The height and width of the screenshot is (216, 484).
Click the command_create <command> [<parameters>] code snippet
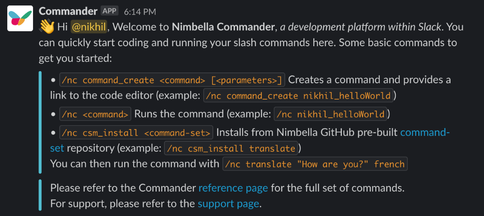coord(172,80)
